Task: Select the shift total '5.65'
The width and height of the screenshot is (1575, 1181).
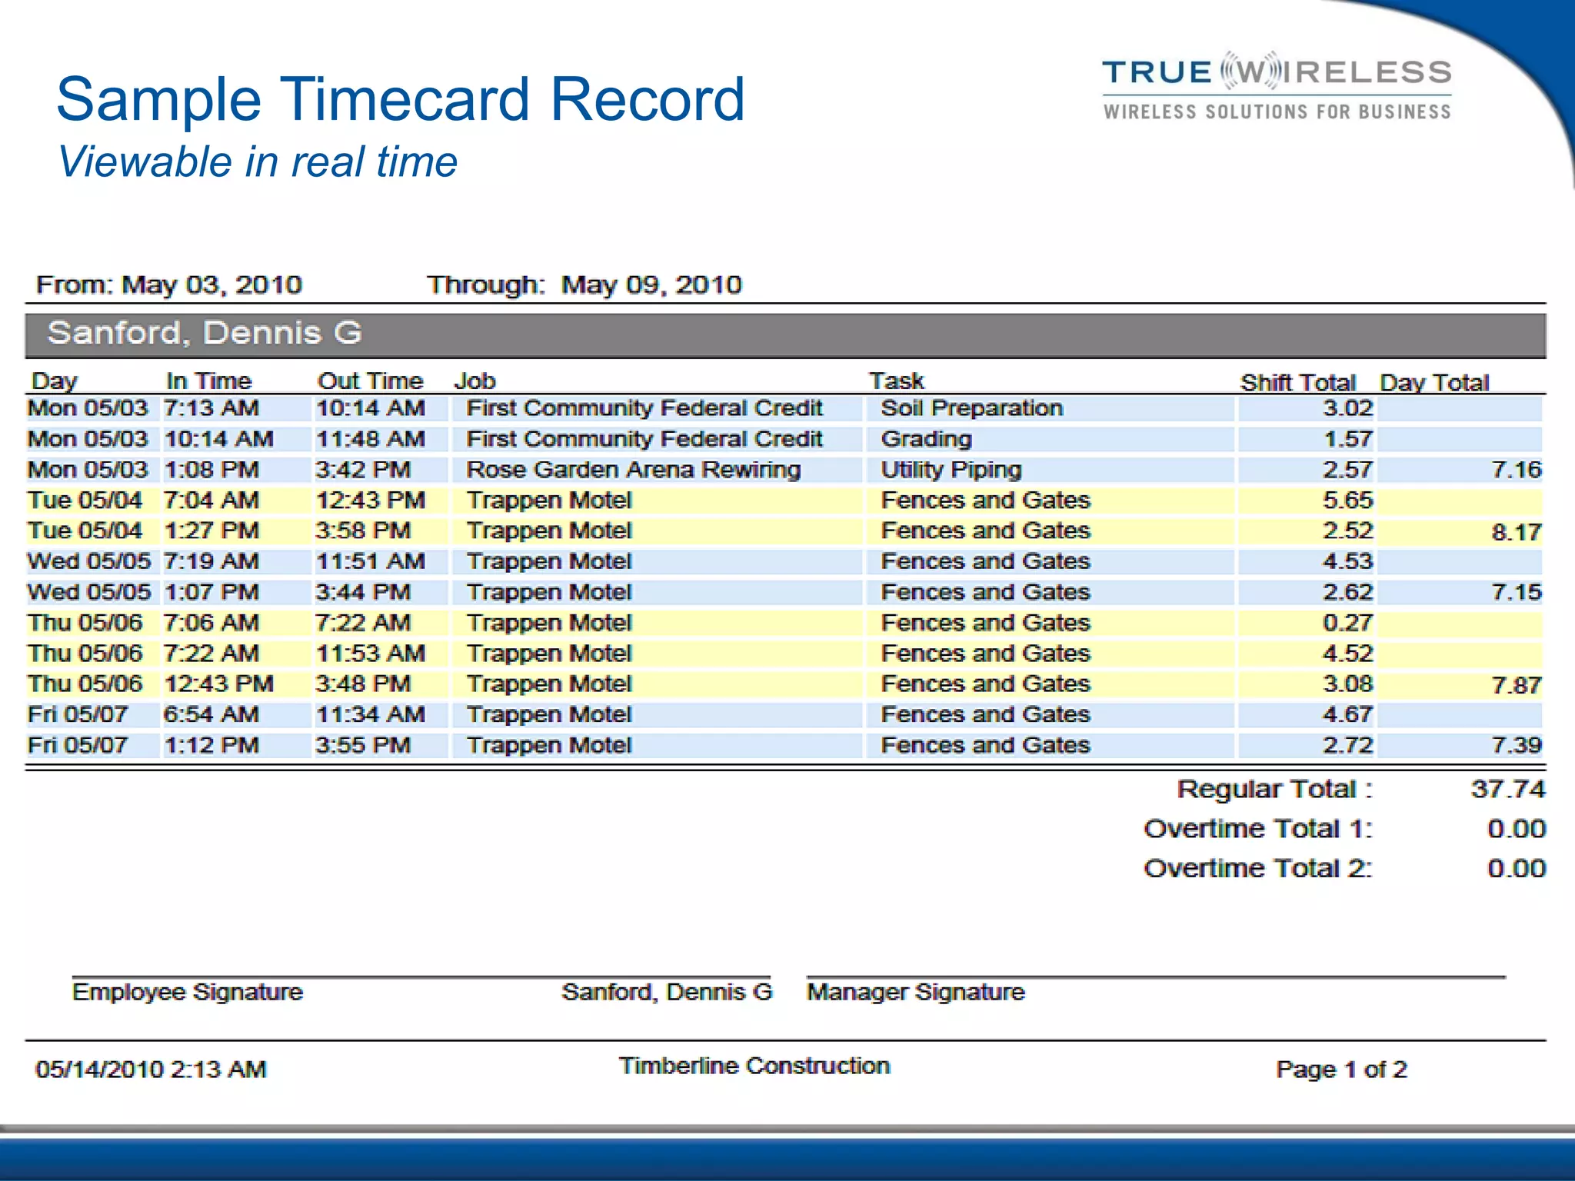Action: (1347, 500)
